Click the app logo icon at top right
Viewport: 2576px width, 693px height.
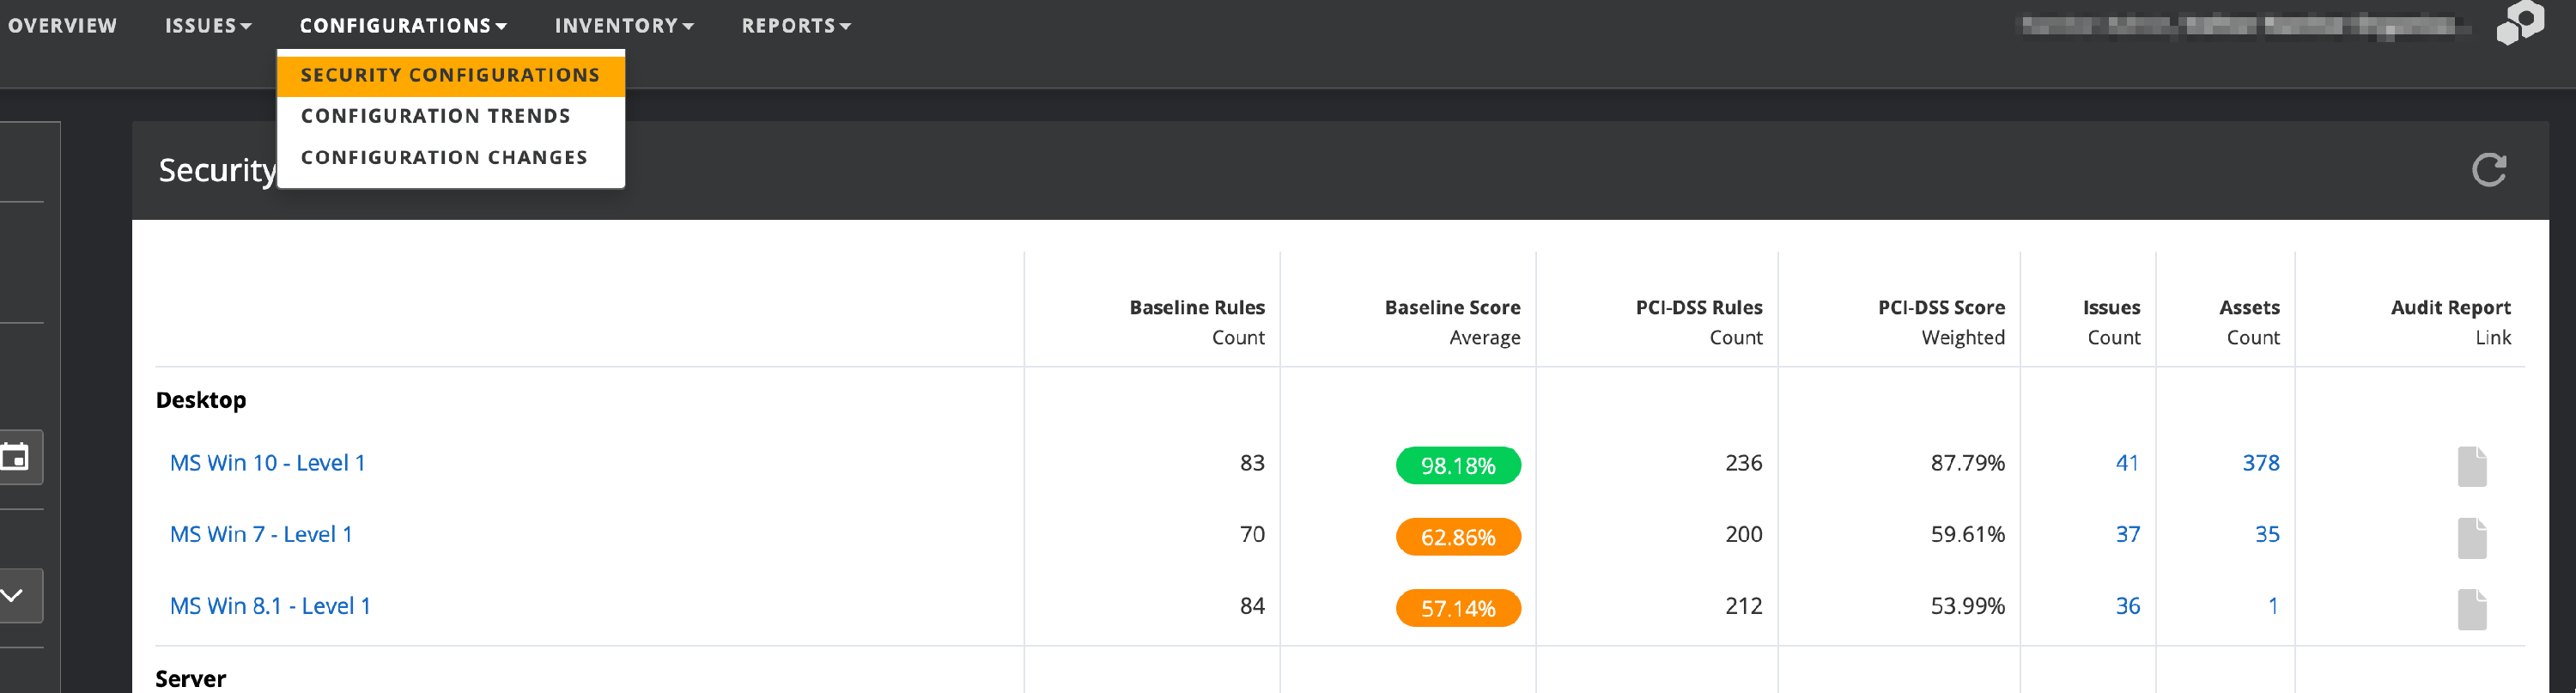pyautogui.click(x=2519, y=24)
